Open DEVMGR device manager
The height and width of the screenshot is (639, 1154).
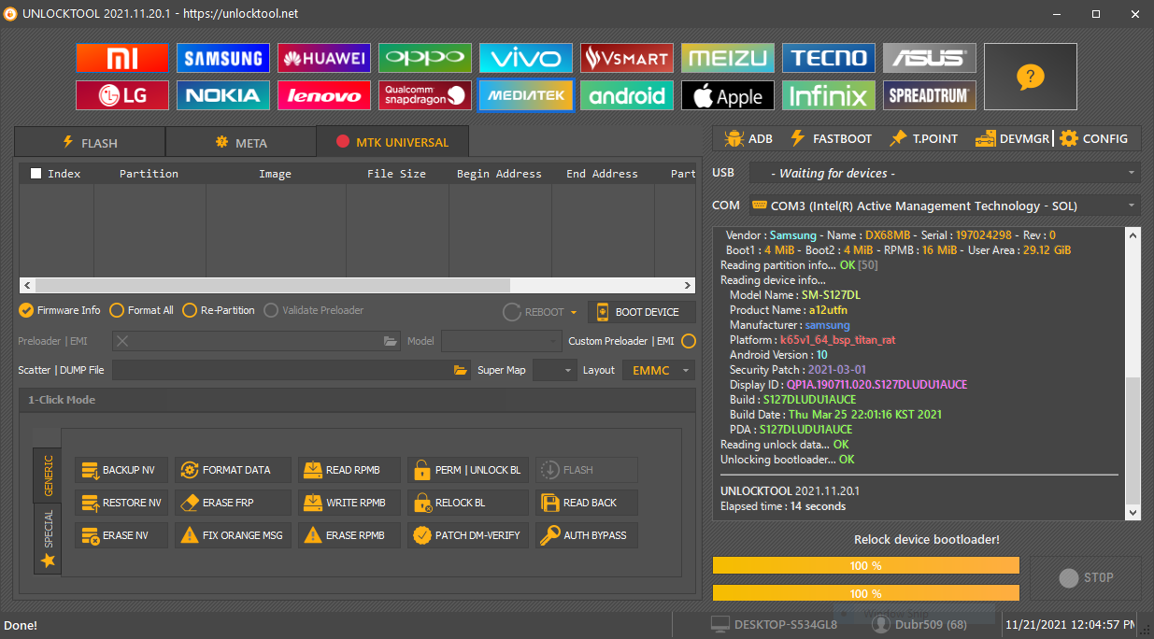click(1013, 138)
